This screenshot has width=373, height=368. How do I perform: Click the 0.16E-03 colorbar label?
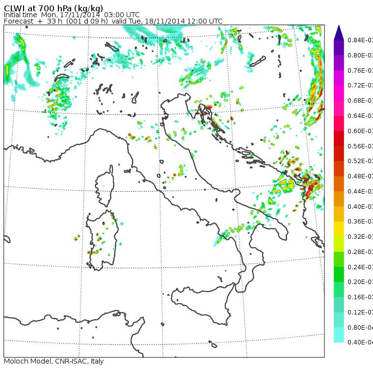coord(360,297)
